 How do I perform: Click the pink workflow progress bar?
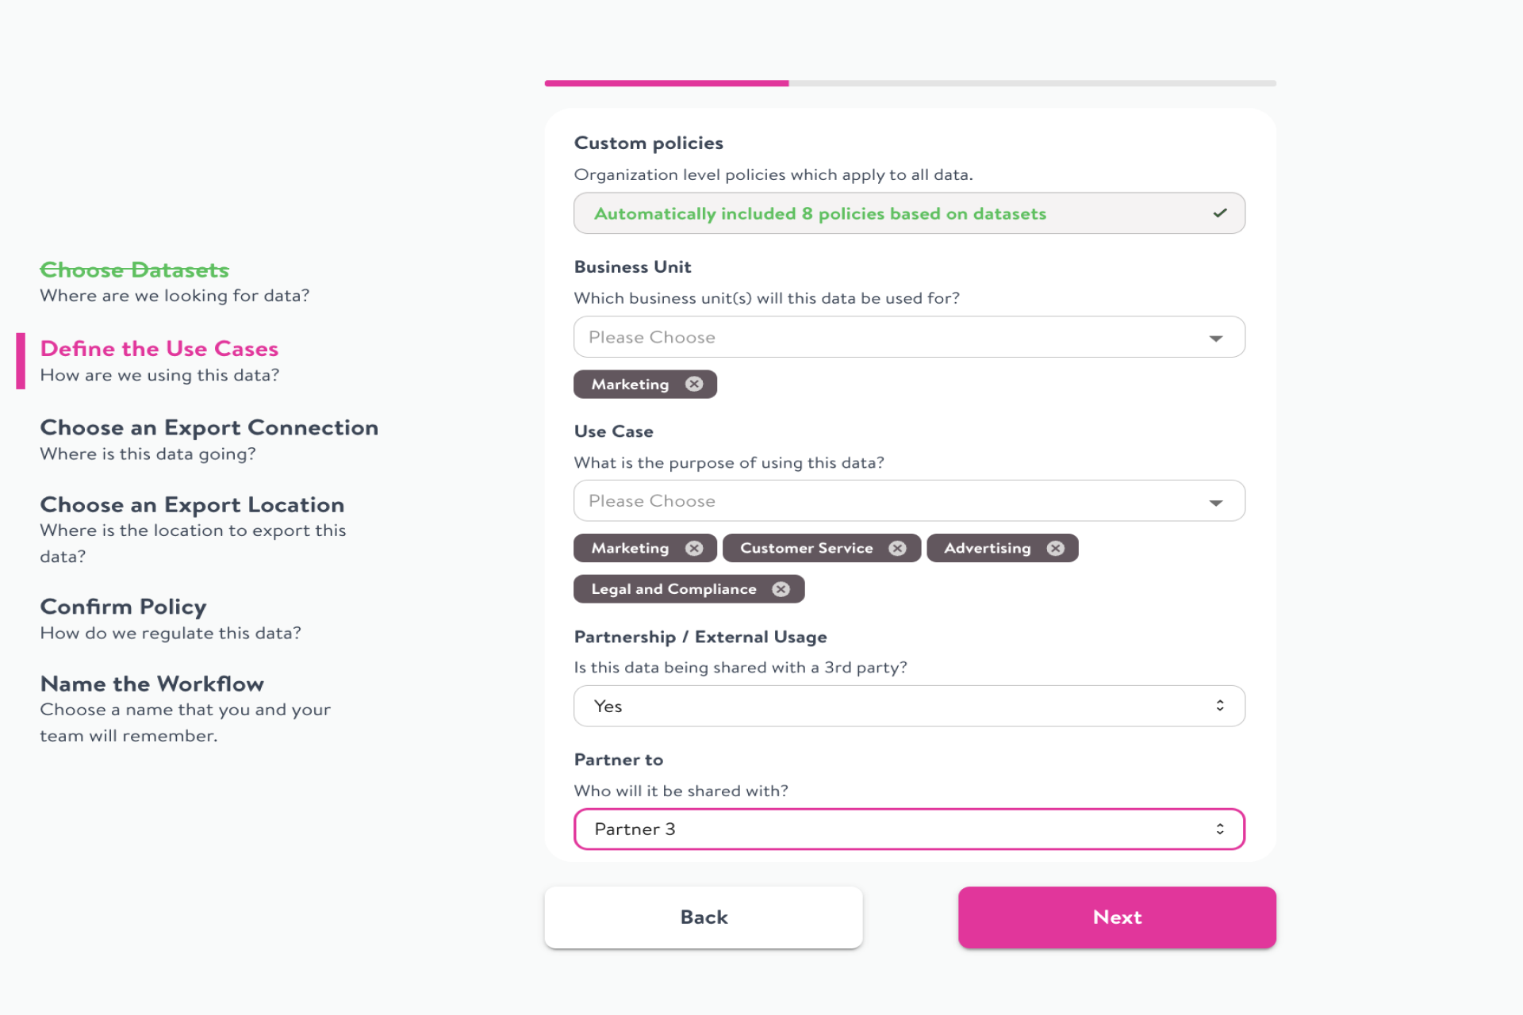pos(666,83)
